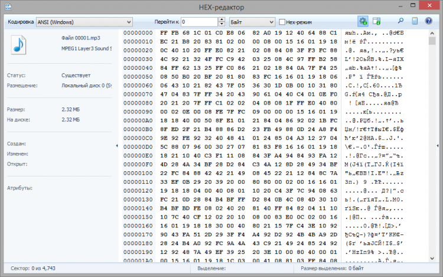Maximize the HEX-редактор window
The width and height of the screenshot is (443, 277).
[413, 5]
